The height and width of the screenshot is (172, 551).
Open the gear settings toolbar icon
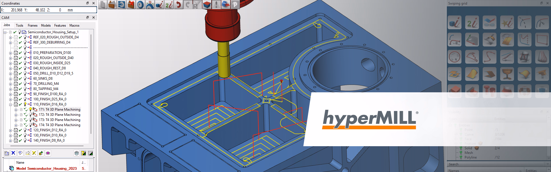[140, 5]
